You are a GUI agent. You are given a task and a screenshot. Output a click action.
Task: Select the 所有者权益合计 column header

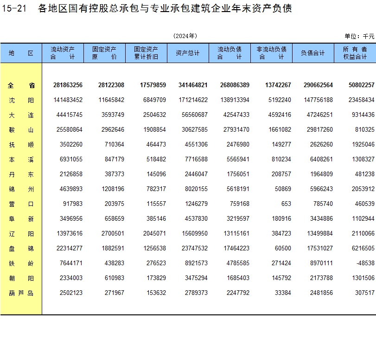click(355, 53)
